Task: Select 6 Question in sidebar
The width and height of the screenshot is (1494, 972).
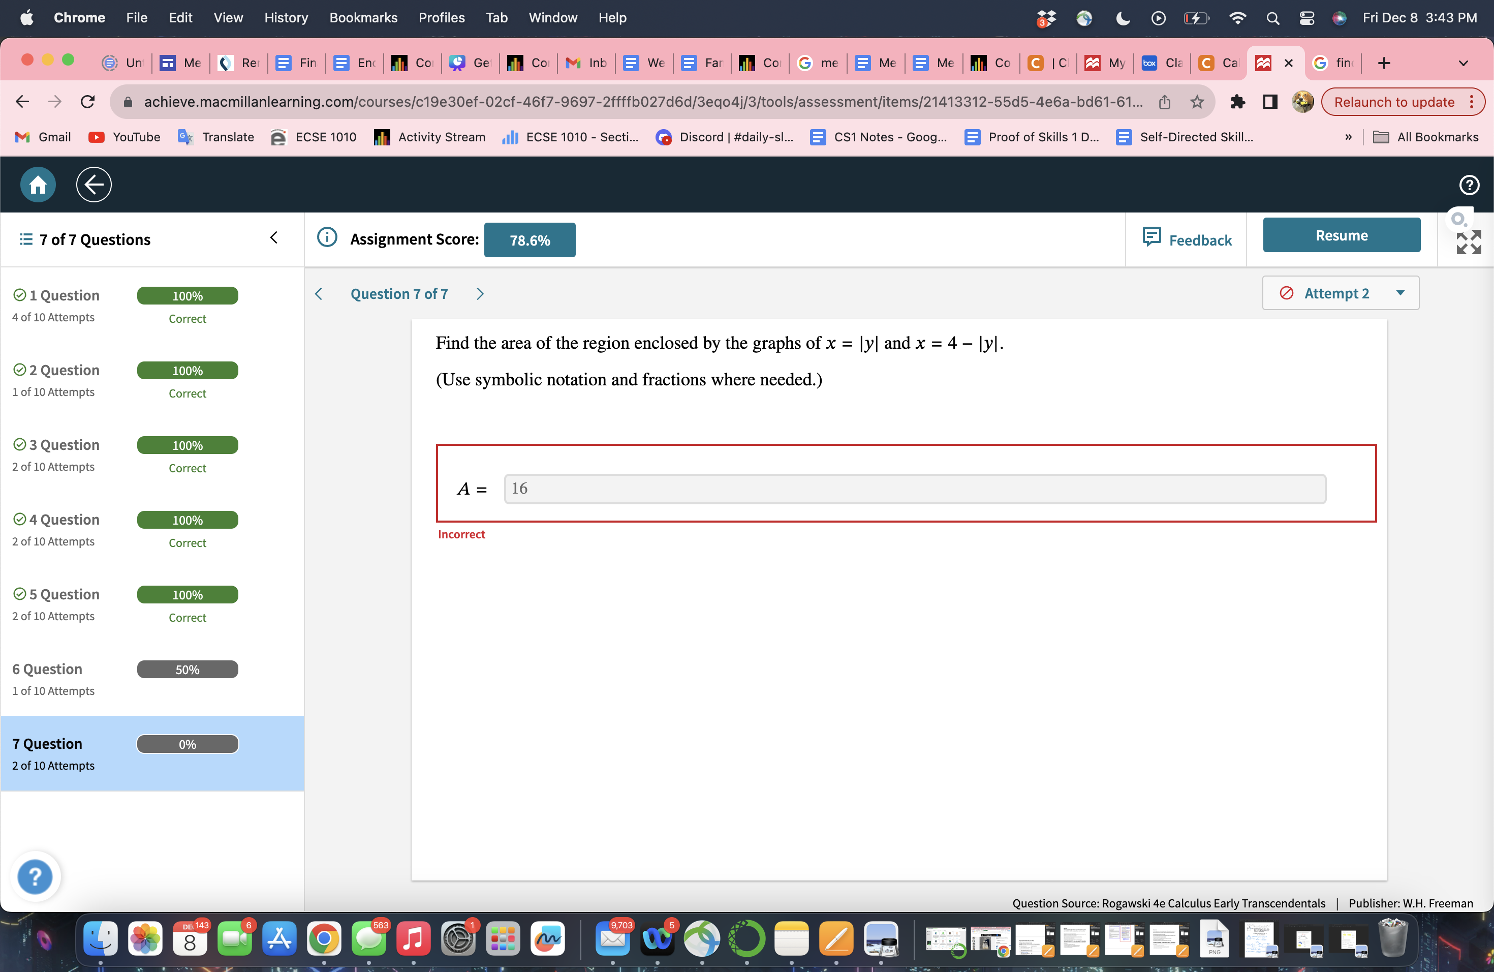Action: (47, 669)
